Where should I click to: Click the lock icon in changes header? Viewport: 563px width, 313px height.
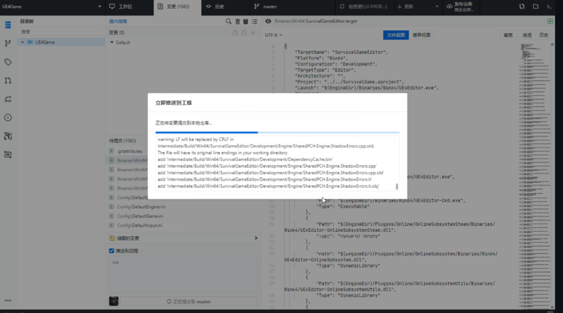(x=235, y=32)
